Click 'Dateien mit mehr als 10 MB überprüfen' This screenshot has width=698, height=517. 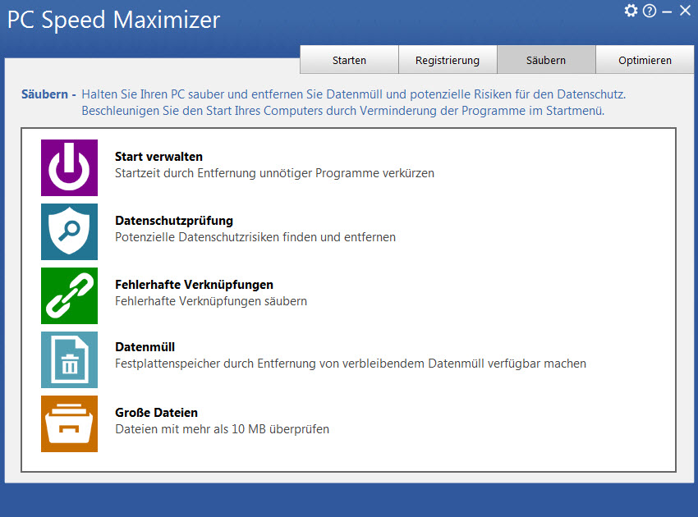tap(223, 429)
